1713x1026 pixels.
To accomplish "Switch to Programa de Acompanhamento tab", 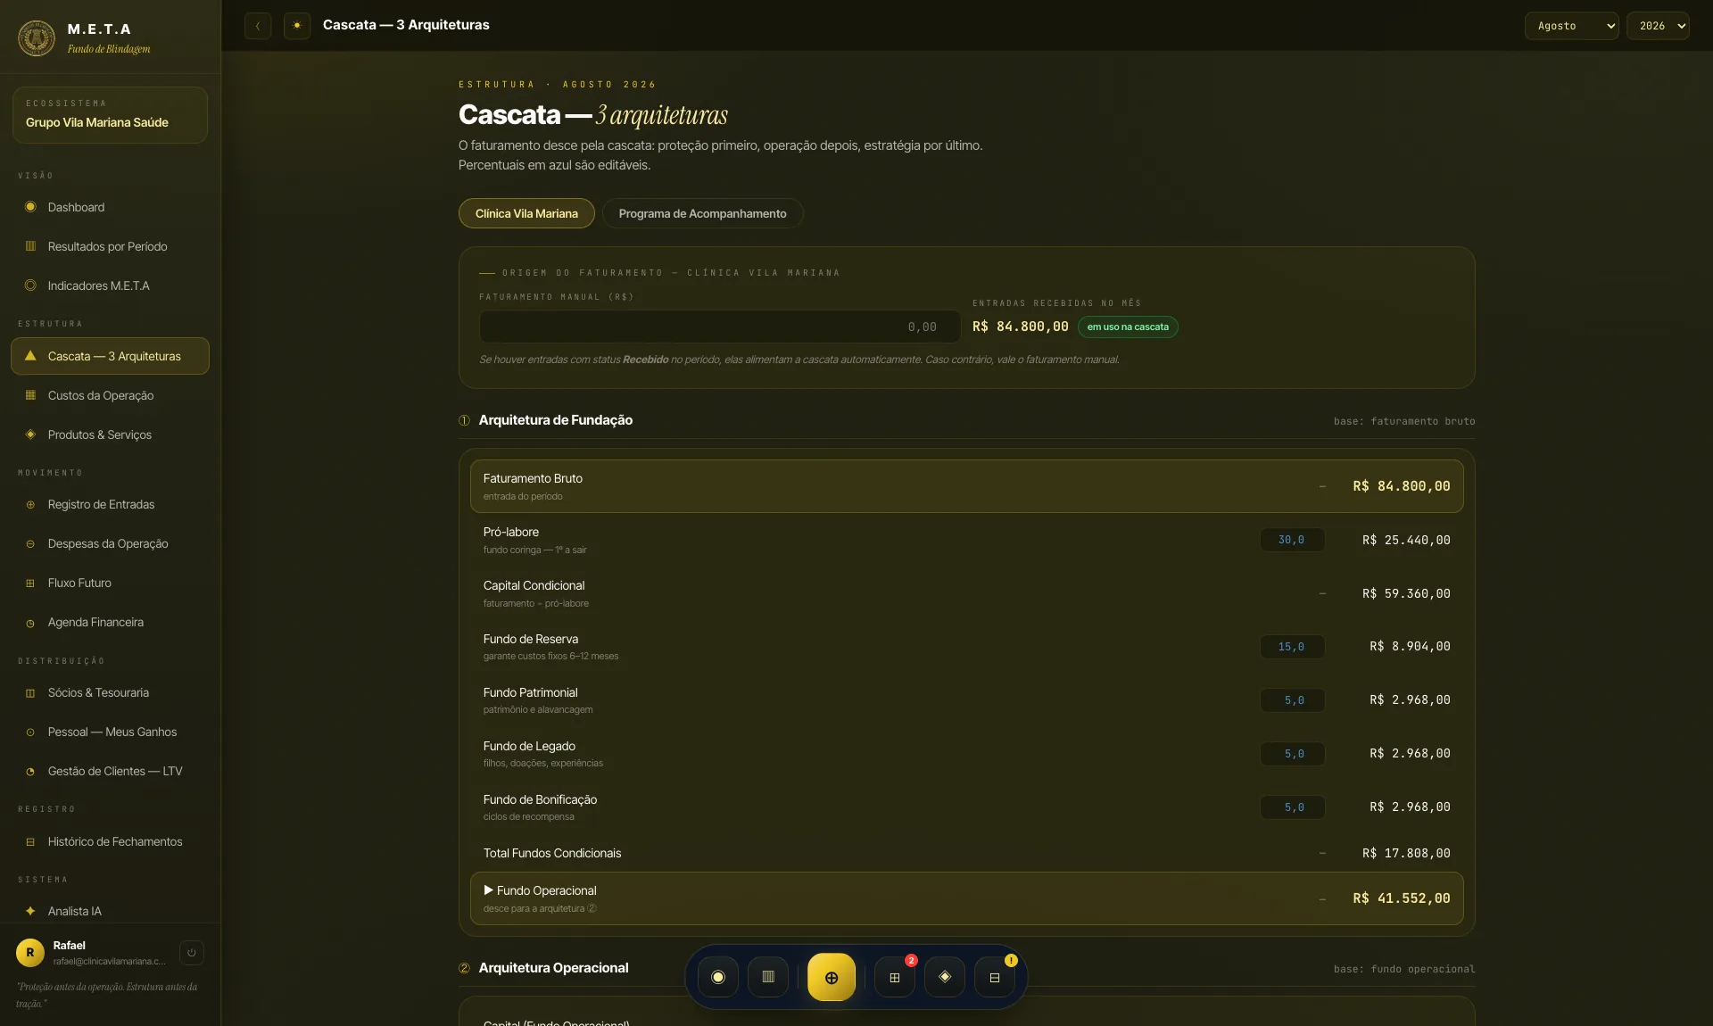I will pos(702,213).
